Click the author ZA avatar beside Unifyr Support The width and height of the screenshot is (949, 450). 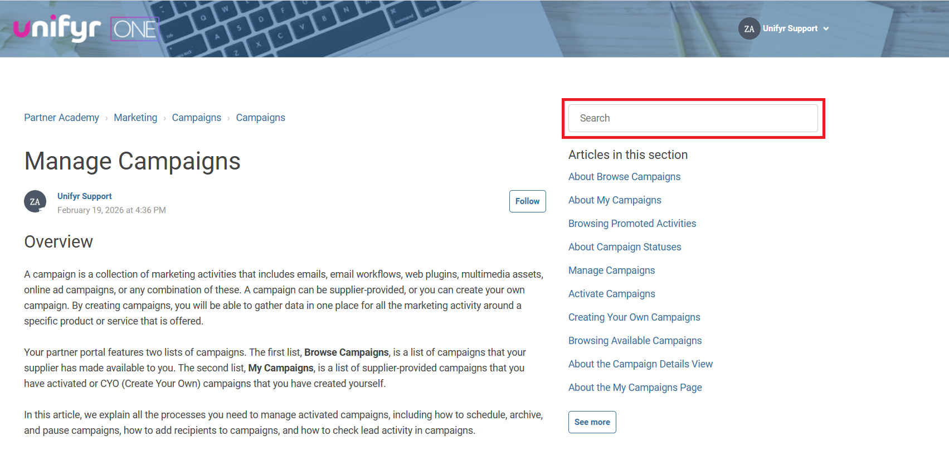[35, 201]
